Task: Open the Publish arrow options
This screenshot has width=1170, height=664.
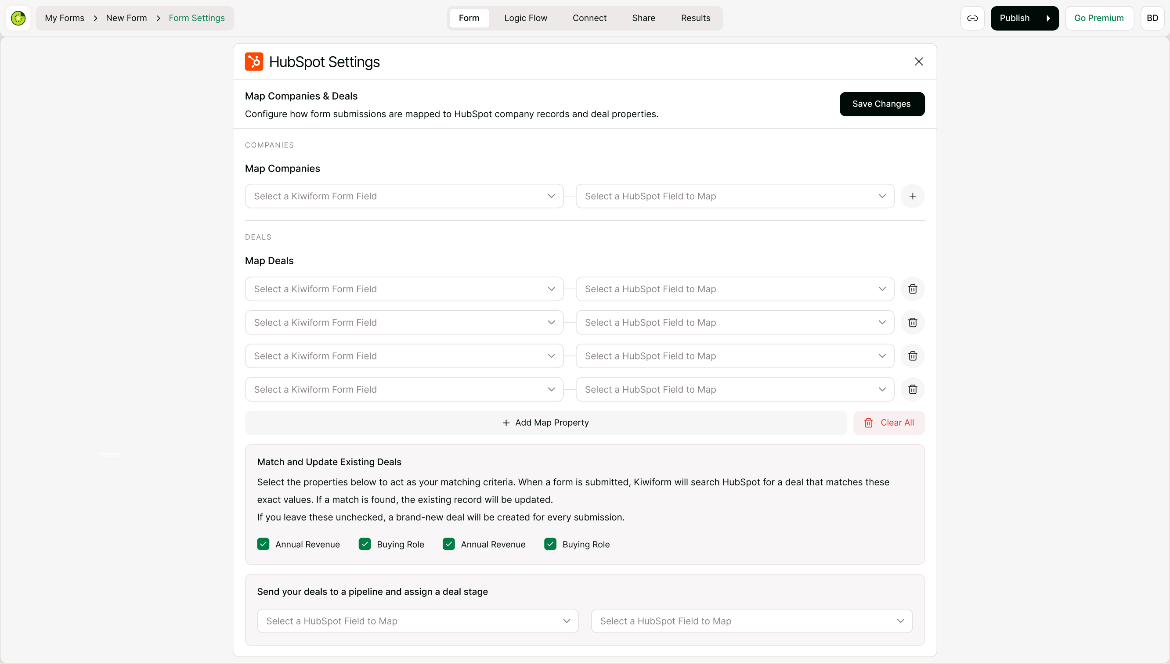Action: coord(1048,18)
